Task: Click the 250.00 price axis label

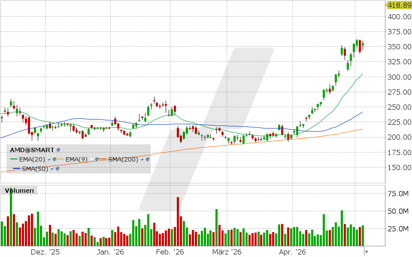Action: [400, 107]
